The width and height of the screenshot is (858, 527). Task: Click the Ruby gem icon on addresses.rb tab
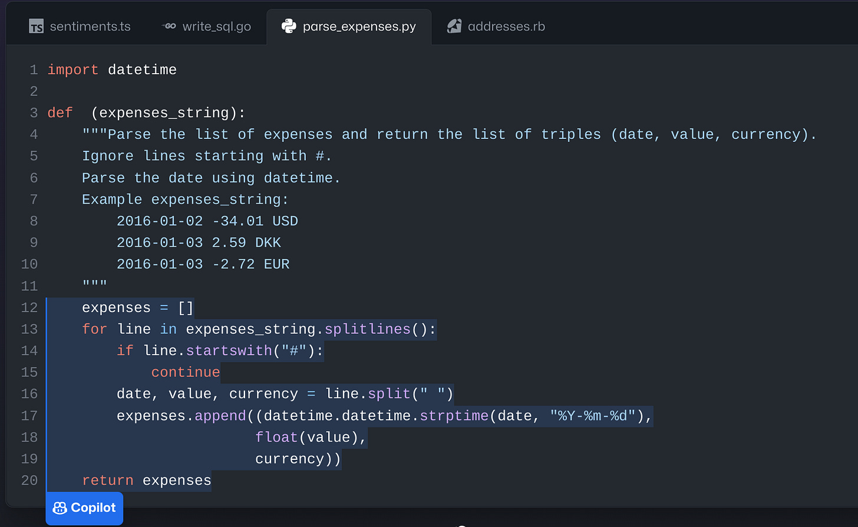(454, 26)
